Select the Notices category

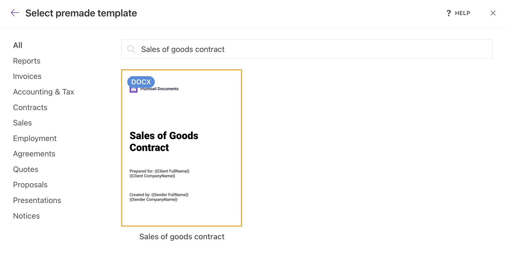click(x=26, y=216)
